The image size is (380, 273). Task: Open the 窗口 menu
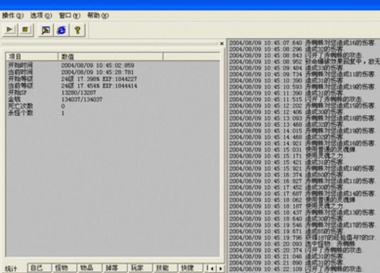pos(69,15)
